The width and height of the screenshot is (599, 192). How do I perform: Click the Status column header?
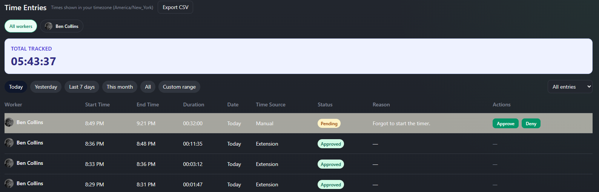pyautogui.click(x=325, y=104)
